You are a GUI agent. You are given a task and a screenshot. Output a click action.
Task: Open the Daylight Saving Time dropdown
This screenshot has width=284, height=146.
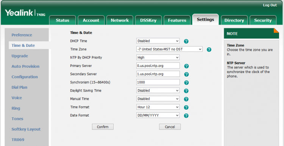point(158,90)
